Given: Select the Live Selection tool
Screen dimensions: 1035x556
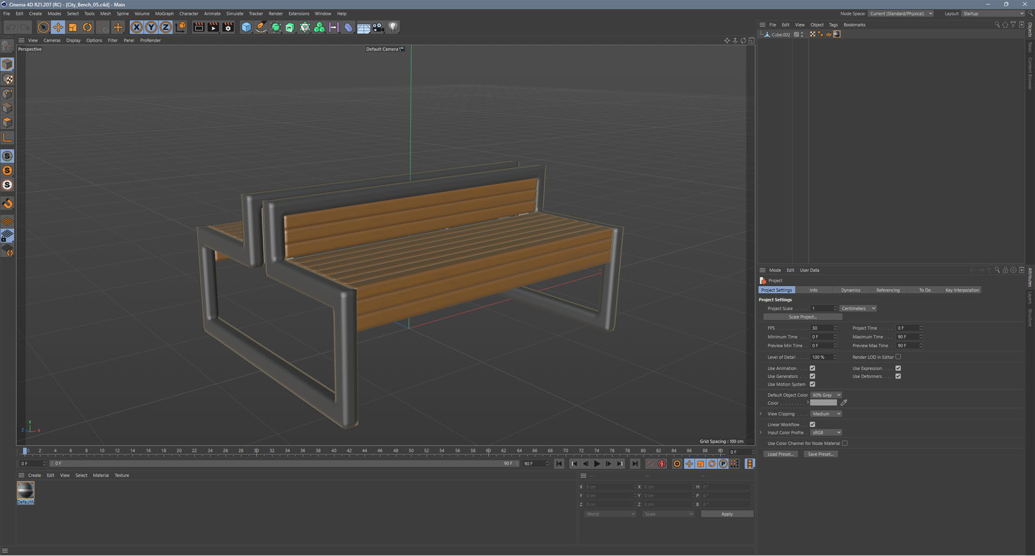Looking at the screenshot, I should click(x=43, y=27).
